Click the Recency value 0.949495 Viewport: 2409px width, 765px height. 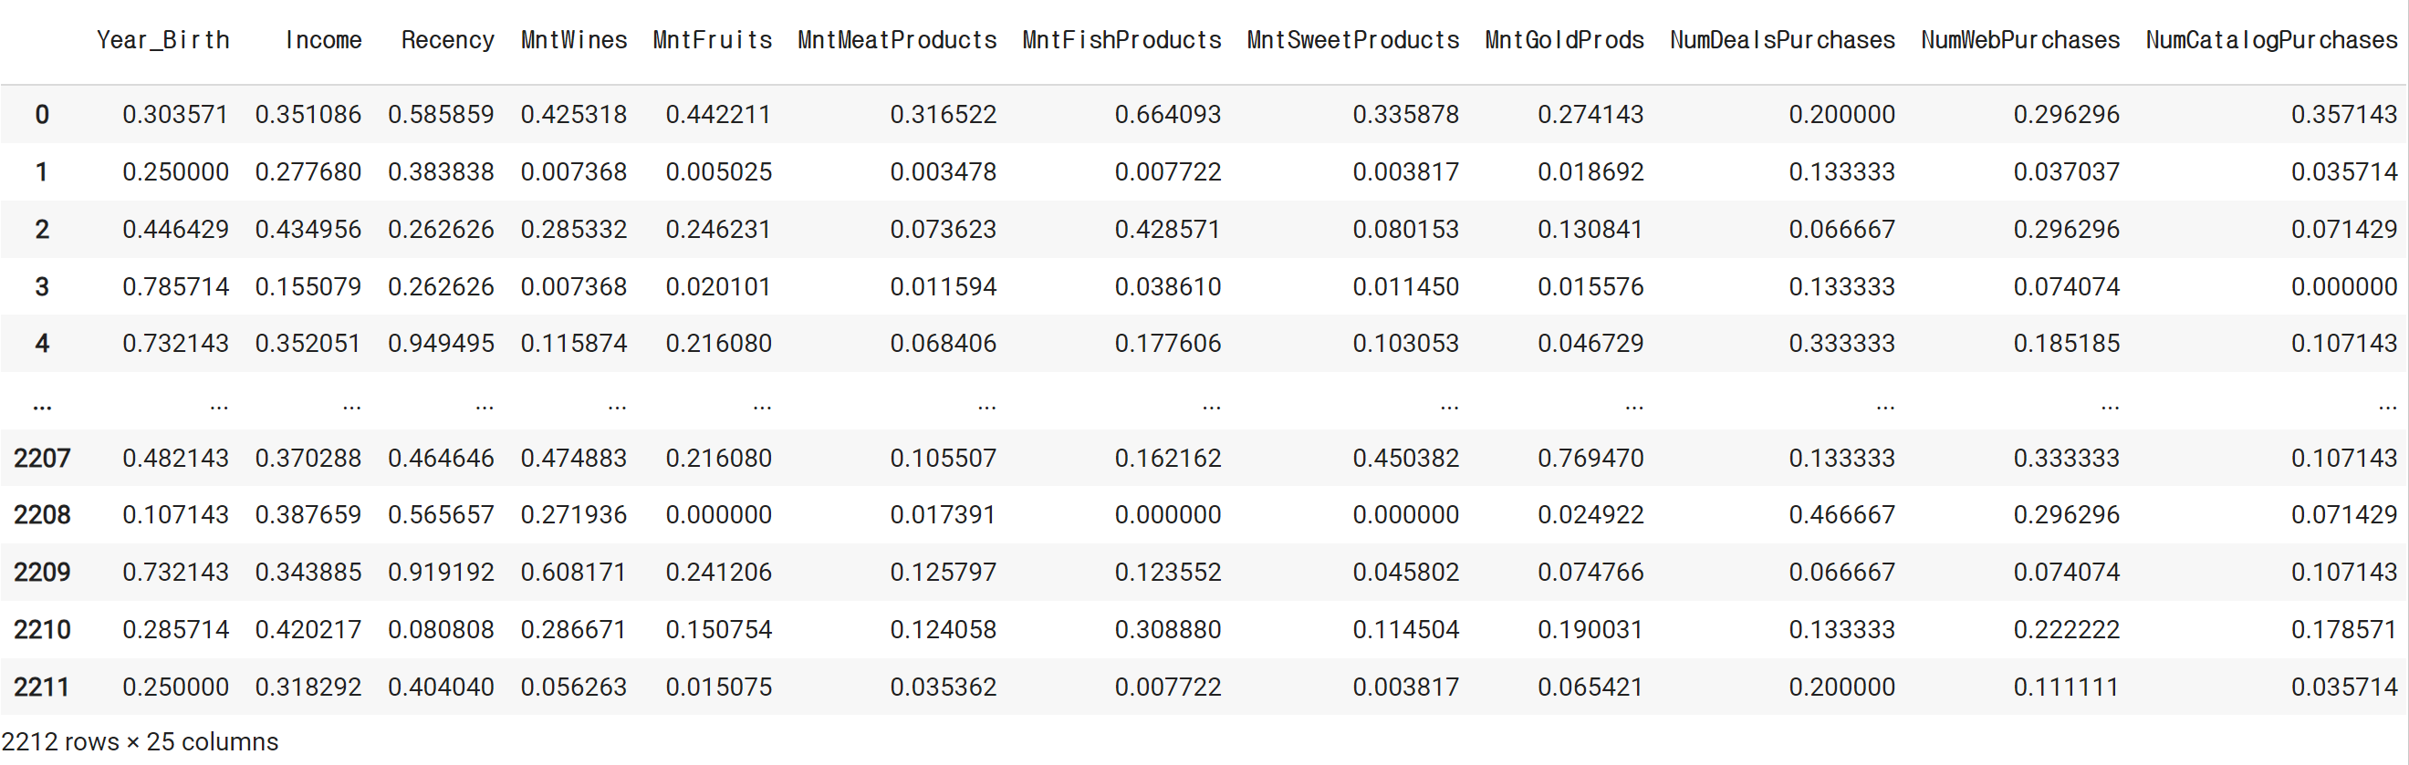(441, 343)
